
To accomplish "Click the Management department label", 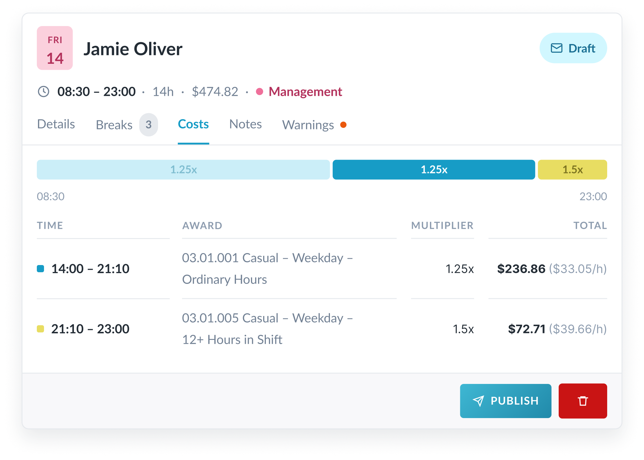I will pos(305,92).
